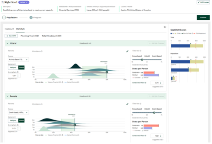Click the Hybrid Attendance info icon

42,51
